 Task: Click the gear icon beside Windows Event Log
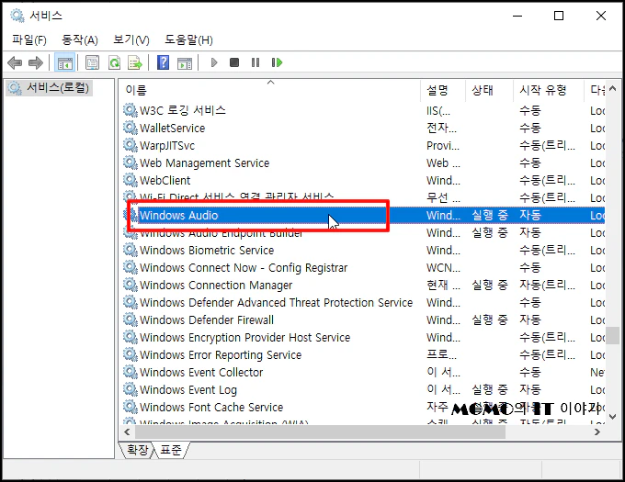pyautogui.click(x=130, y=389)
